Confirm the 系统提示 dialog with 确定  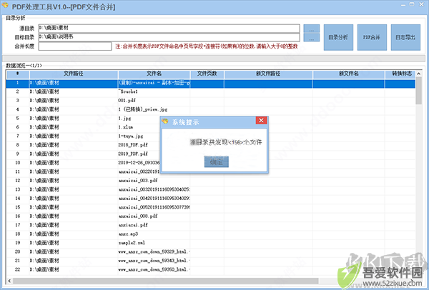point(216,162)
